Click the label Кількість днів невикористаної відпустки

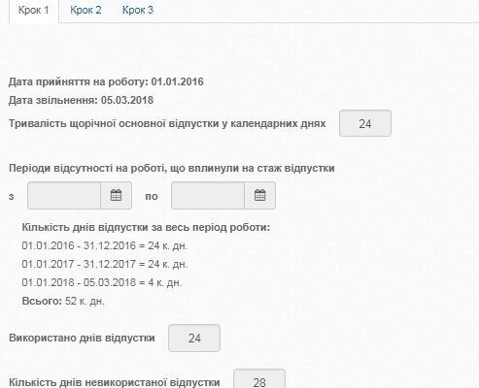point(115,382)
